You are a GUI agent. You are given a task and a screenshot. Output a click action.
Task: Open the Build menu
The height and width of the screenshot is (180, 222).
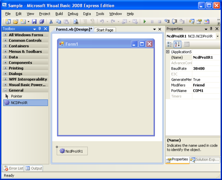click(x=59, y=14)
